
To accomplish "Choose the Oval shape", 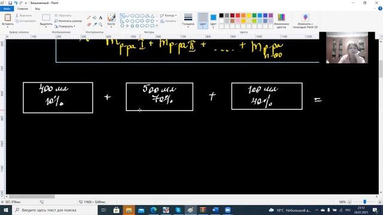I will [x=132, y=16].
